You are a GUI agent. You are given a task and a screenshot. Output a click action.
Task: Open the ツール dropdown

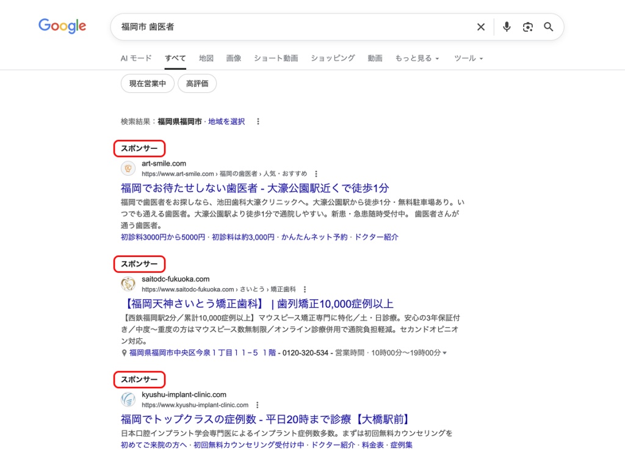[468, 58]
